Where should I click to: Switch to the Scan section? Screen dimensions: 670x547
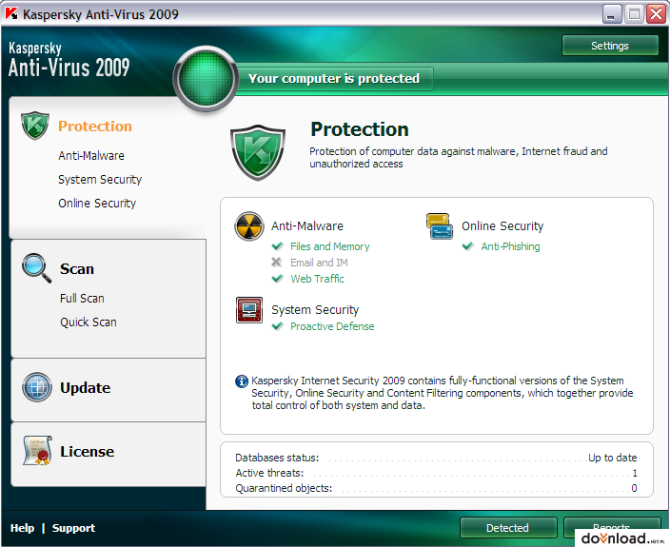77,268
